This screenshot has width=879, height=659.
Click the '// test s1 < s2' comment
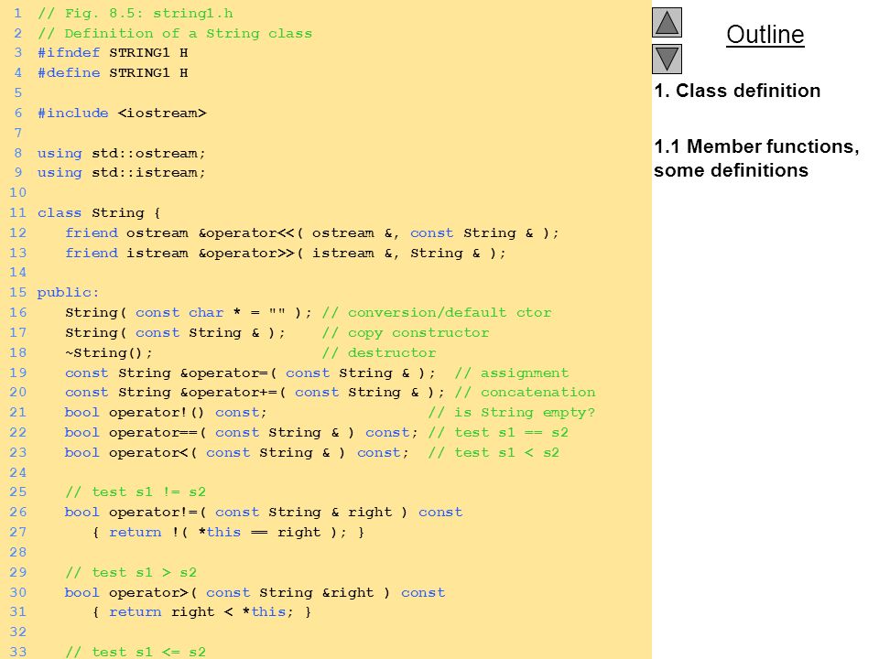click(x=494, y=453)
